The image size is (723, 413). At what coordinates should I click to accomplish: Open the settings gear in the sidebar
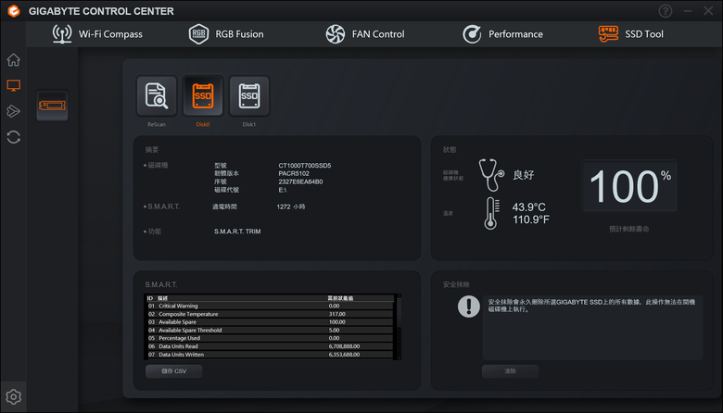click(13, 397)
